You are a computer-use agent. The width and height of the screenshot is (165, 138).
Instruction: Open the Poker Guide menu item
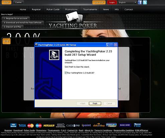53,9
